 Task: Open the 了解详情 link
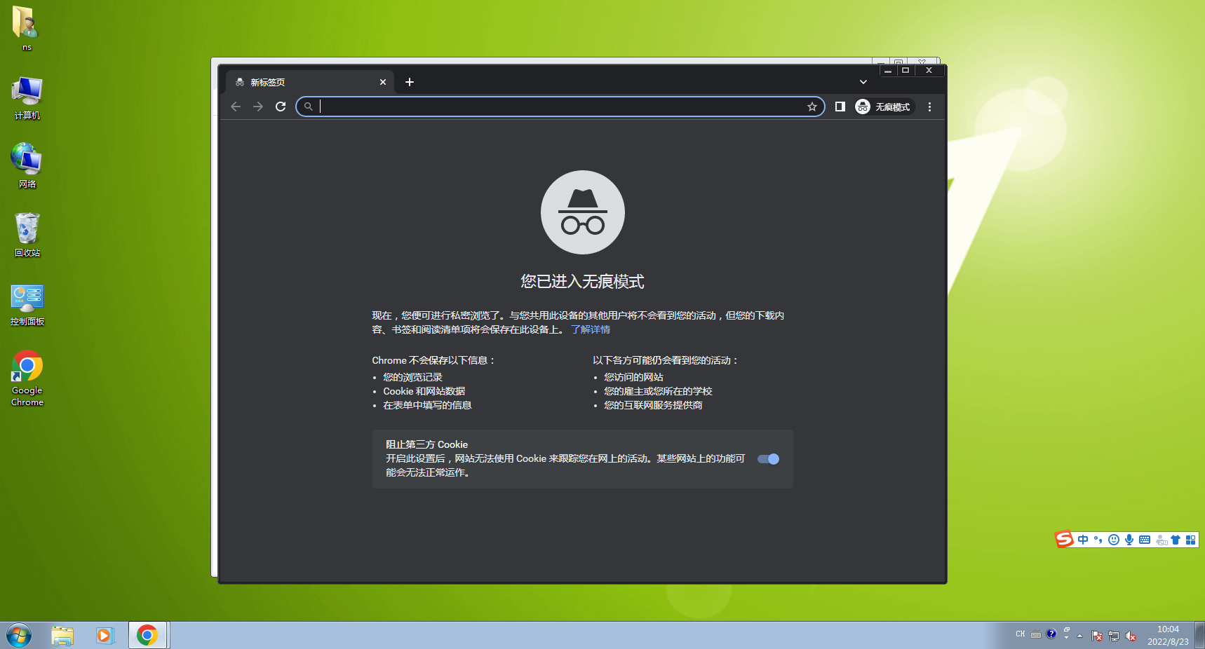591,329
